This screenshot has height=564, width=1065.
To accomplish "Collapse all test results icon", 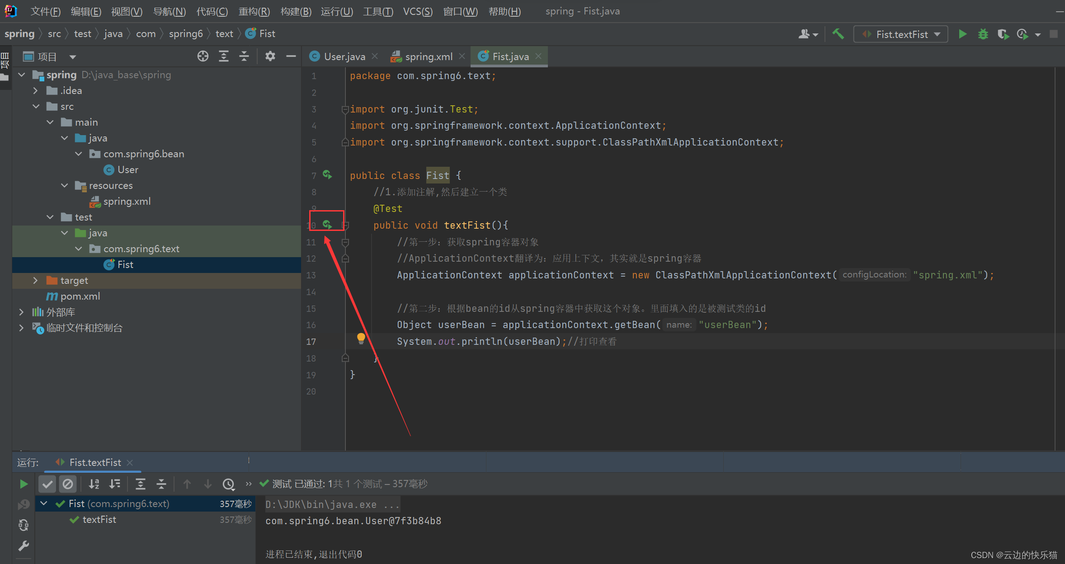I will pyautogui.click(x=161, y=484).
